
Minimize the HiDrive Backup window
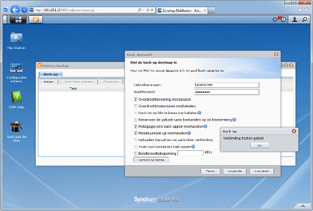pyautogui.click(x=281, y=65)
